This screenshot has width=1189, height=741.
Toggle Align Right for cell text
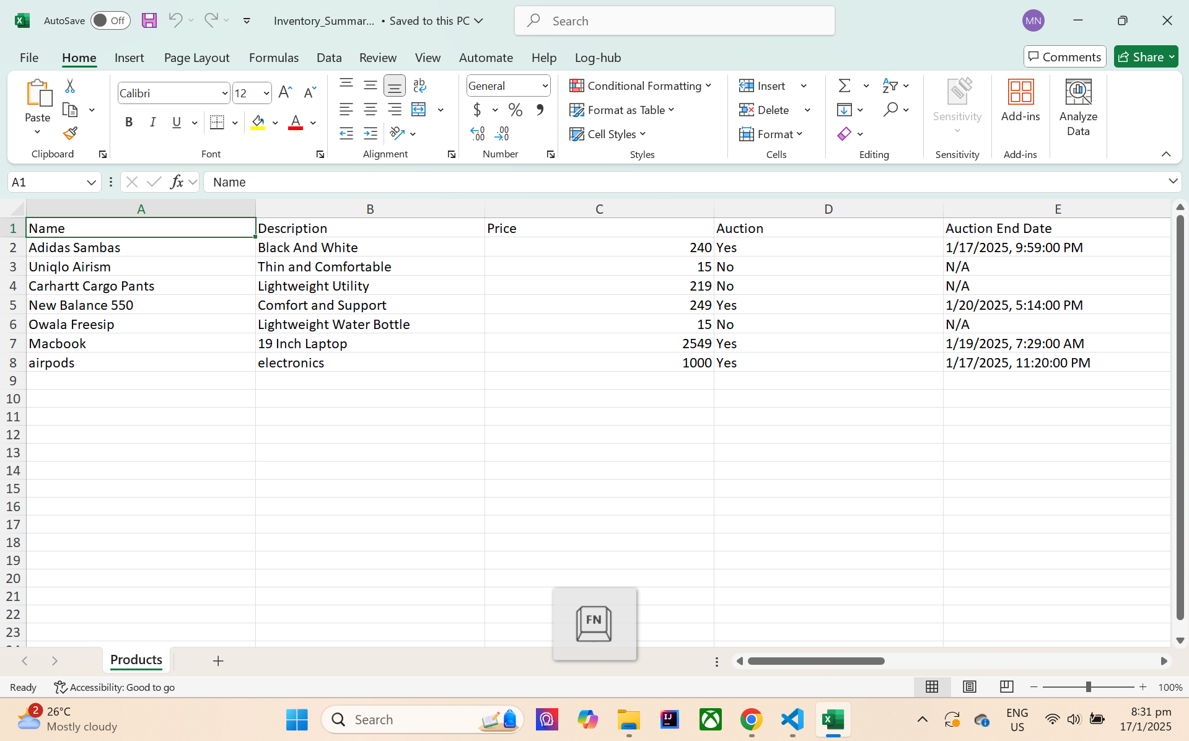[395, 110]
